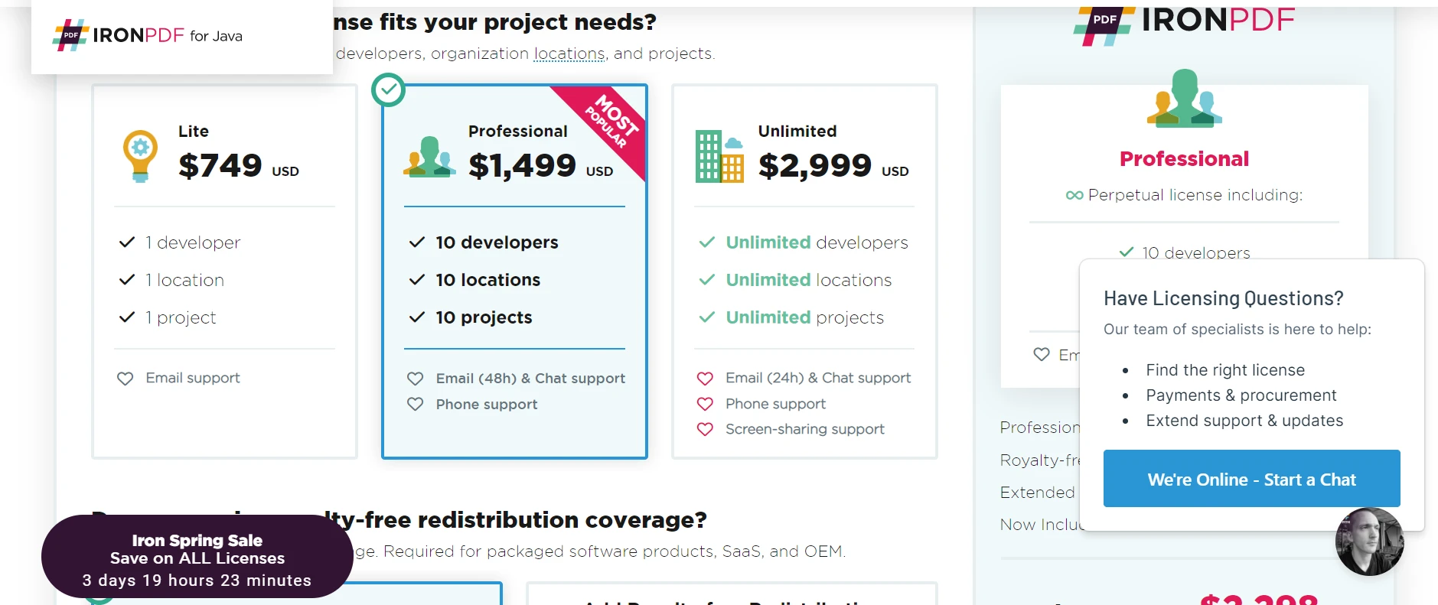Click the checkmark next to 1 location

click(127, 280)
